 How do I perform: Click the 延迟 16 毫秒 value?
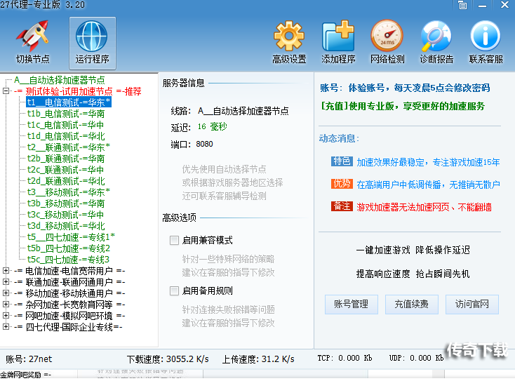[x=212, y=127]
